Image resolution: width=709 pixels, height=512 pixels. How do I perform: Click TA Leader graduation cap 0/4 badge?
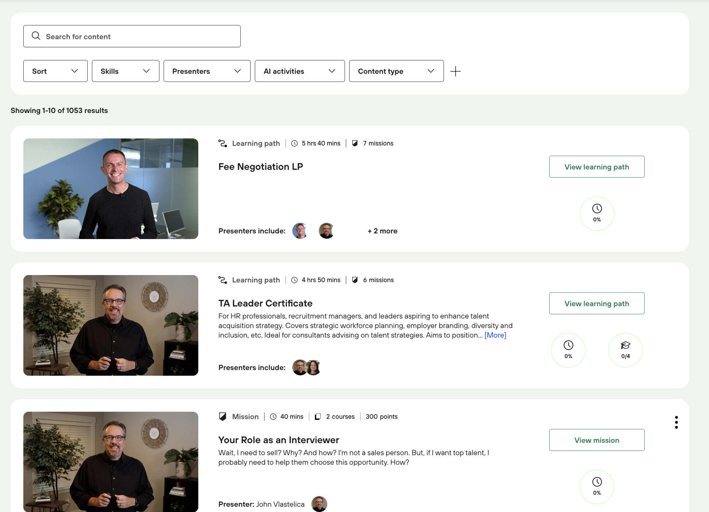coord(625,350)
